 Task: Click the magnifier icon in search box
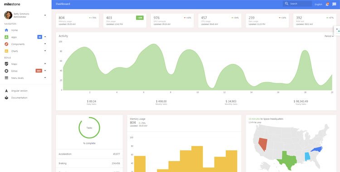coord(287,4)
